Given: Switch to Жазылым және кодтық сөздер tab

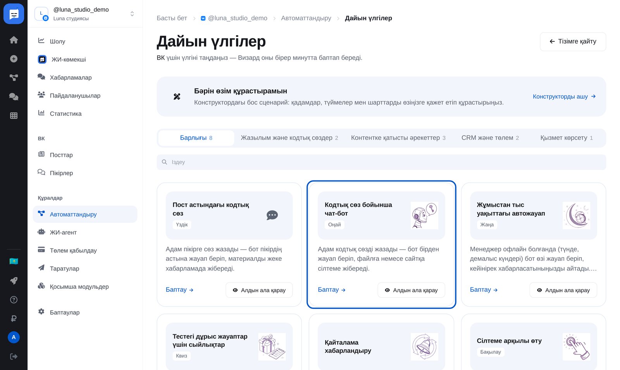Looking at the screenshot, I should (x=289, y=138).
